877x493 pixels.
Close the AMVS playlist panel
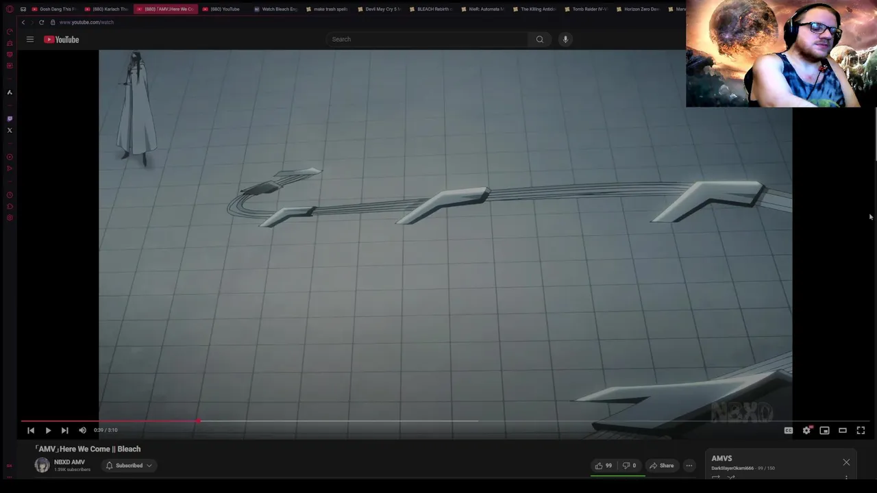(846, 462)
